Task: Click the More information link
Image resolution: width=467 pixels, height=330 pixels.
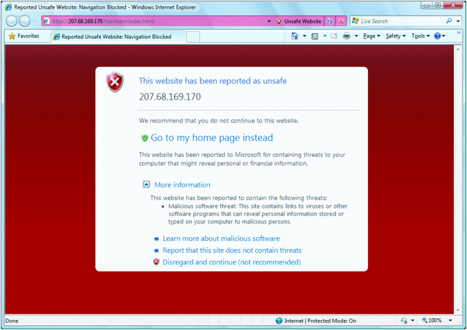Action: pos(182,185)
